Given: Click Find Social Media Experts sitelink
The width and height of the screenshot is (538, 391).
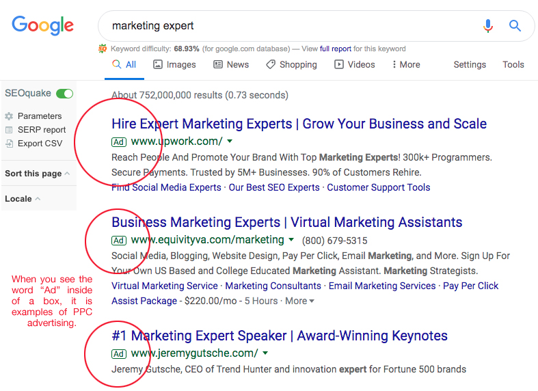Looking at the screenshot, I should 166,187.
